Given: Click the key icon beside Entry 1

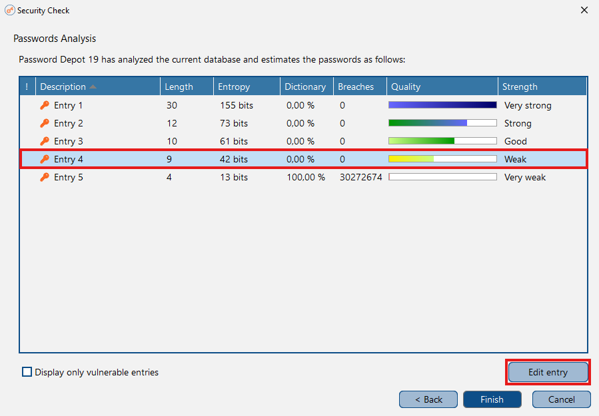Looking at the screenshot, I should point(45,105).
